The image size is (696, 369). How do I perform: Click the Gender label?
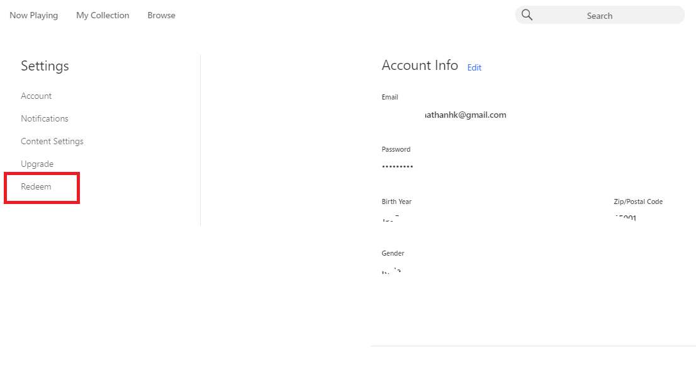[393, 253]
